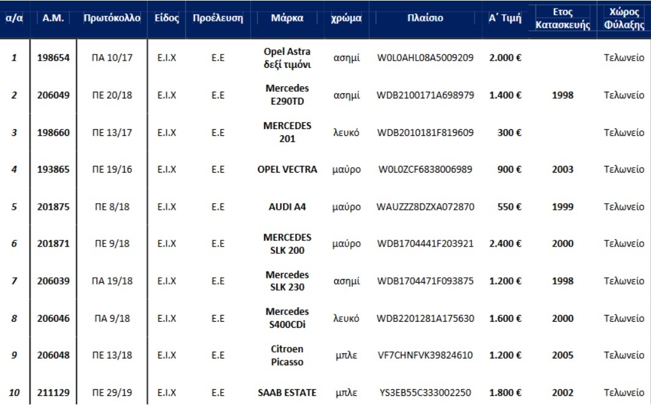Viewport: 651px width, 405px height.
Task: Select the Opel Astra δεξί τιμόνι cell
Action: (x=287, y=58)
